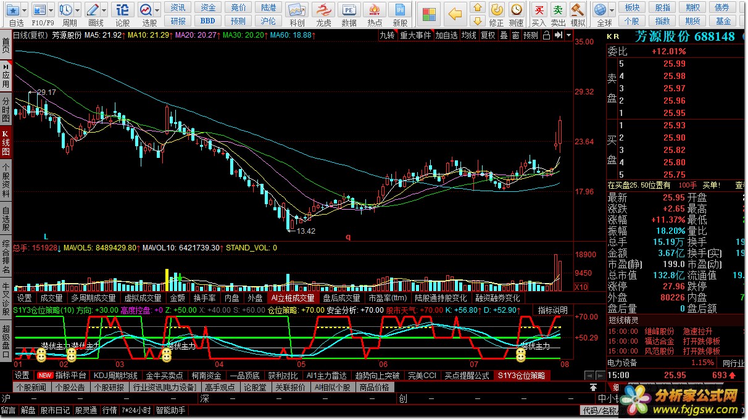Viewport: 748px width, 420px height.
Task: Toggle 叠 overlay mode in chart toolbar
Action: point(503,35)
